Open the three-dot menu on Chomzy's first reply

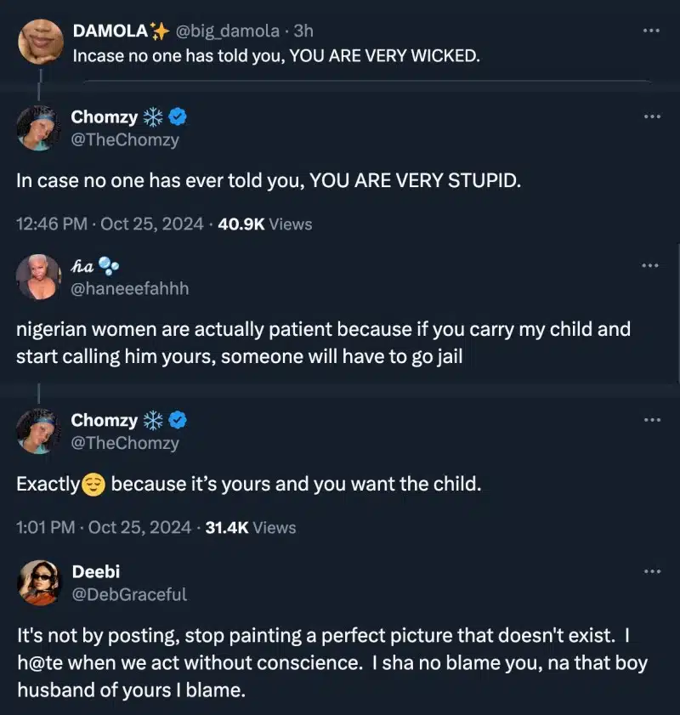coord(653,116)
